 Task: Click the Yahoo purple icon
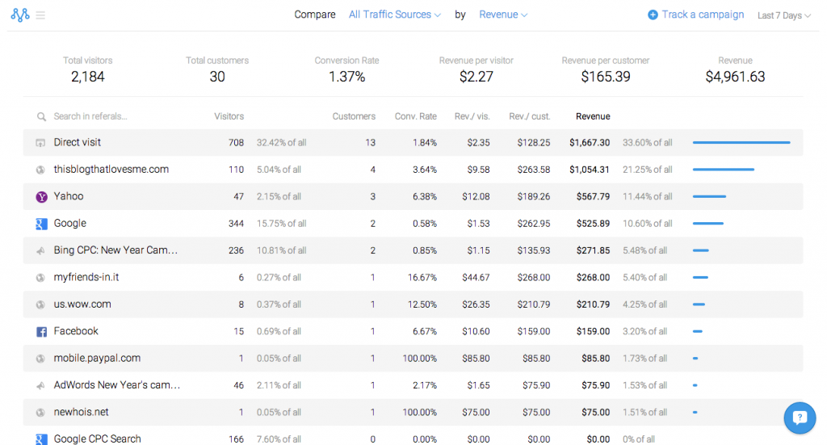(x=41, y=197)
